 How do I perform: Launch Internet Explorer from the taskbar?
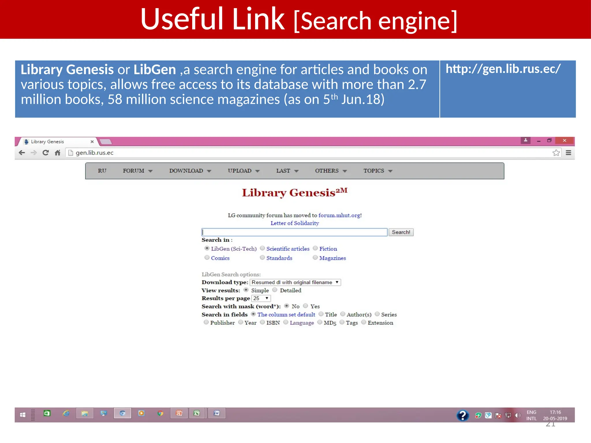tap(66, 413)
